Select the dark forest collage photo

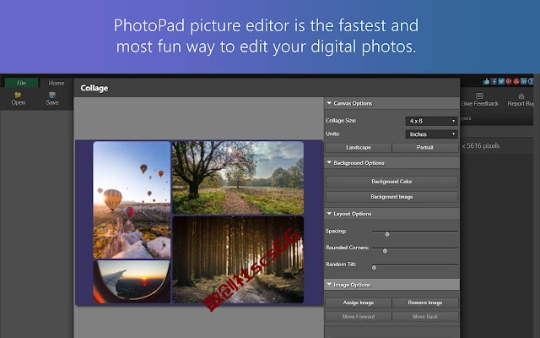point(238,259)
